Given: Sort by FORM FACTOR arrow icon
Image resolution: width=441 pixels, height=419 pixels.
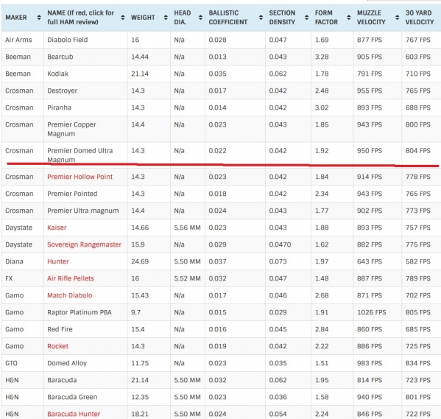Looking at the screenshot, I should (348, 18).
